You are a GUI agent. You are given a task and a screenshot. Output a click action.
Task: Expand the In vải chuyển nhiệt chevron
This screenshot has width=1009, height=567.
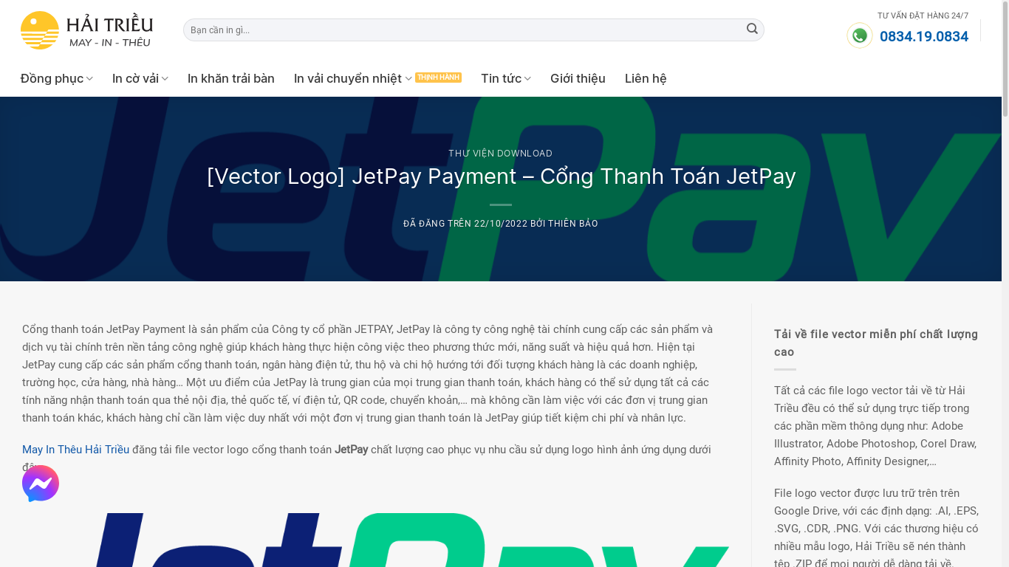[408, 79]
